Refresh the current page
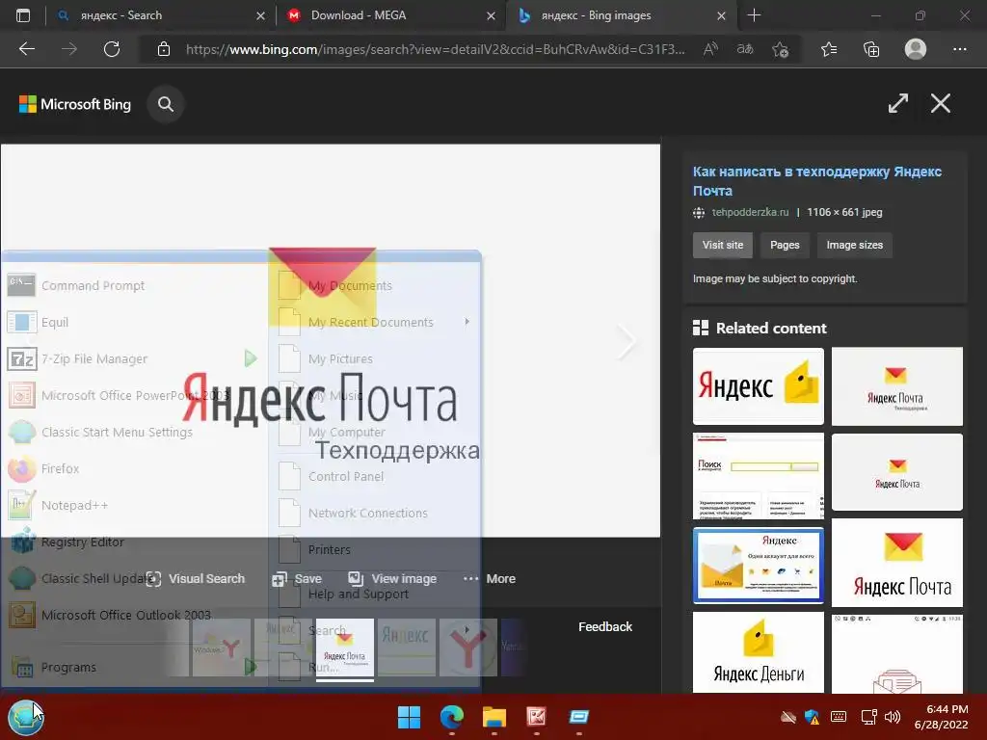Screen dimensions: 987x740 click(112, 49)
